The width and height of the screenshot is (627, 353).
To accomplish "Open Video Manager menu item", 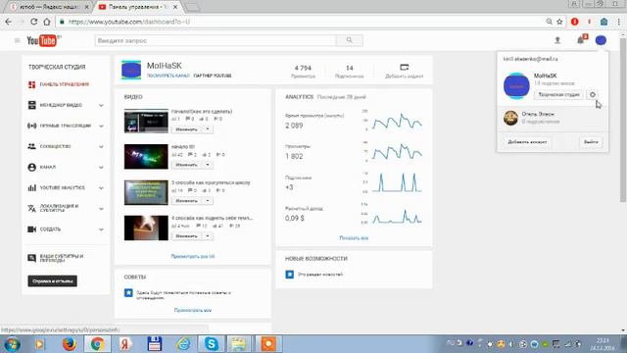I will pyautogui.click(x=61, y=105).
